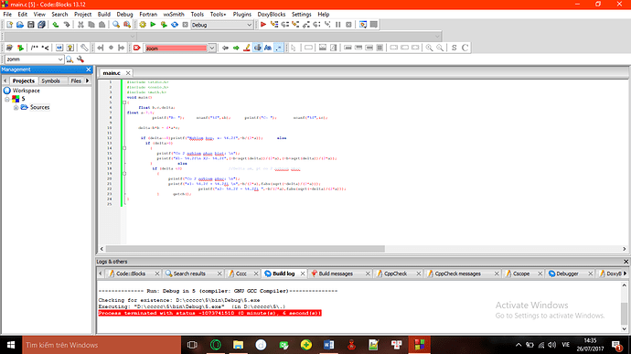Click the Open file folder icon
The width and height of the screenshot is (631, 354).
(x=20, y=25)
